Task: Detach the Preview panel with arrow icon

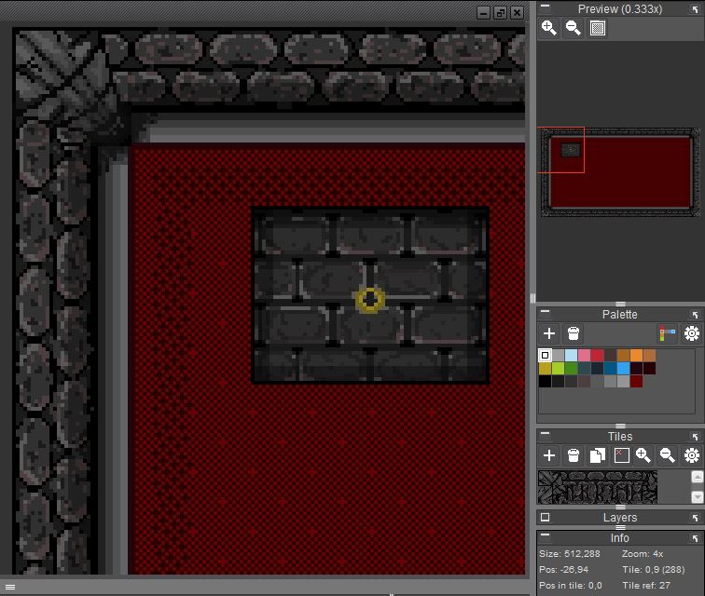Action: click(x=695, y=8)
